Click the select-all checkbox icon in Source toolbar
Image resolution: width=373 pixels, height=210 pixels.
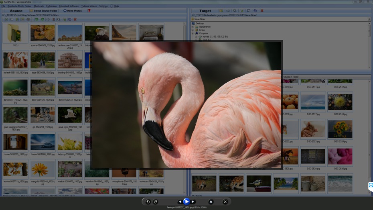(6, 19)
